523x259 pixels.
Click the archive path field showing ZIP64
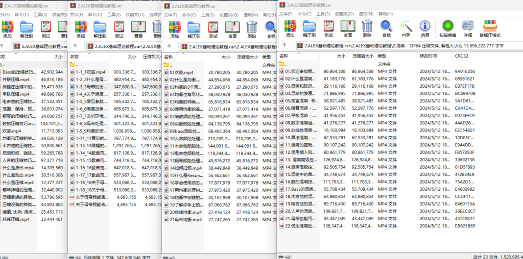[x=403, y=45]
